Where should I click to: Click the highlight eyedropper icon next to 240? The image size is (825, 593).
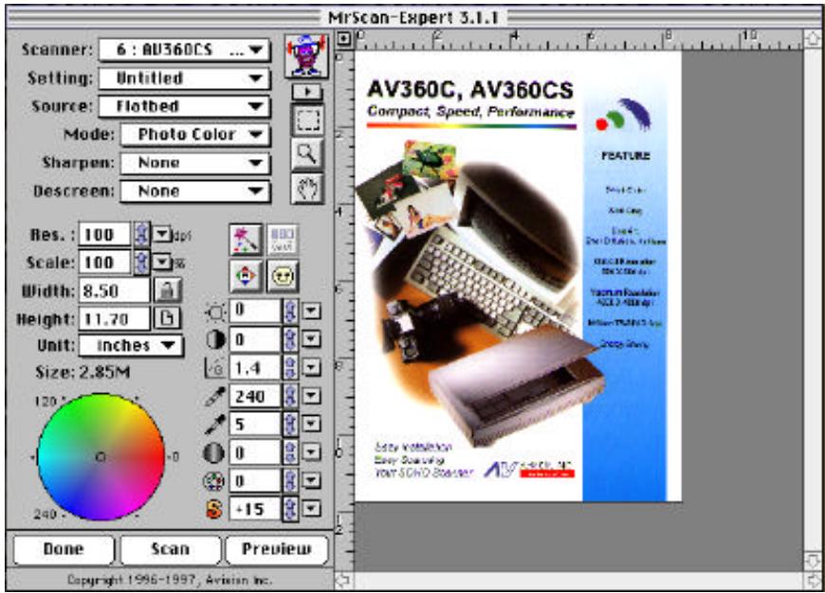click(214, 396)
